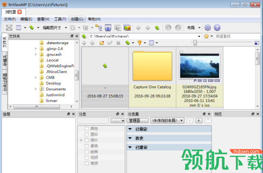Open the 工具(T) menu

[60, 19]
